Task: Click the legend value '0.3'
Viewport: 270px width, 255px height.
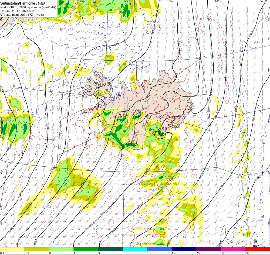Action: [x=26, y=253]
